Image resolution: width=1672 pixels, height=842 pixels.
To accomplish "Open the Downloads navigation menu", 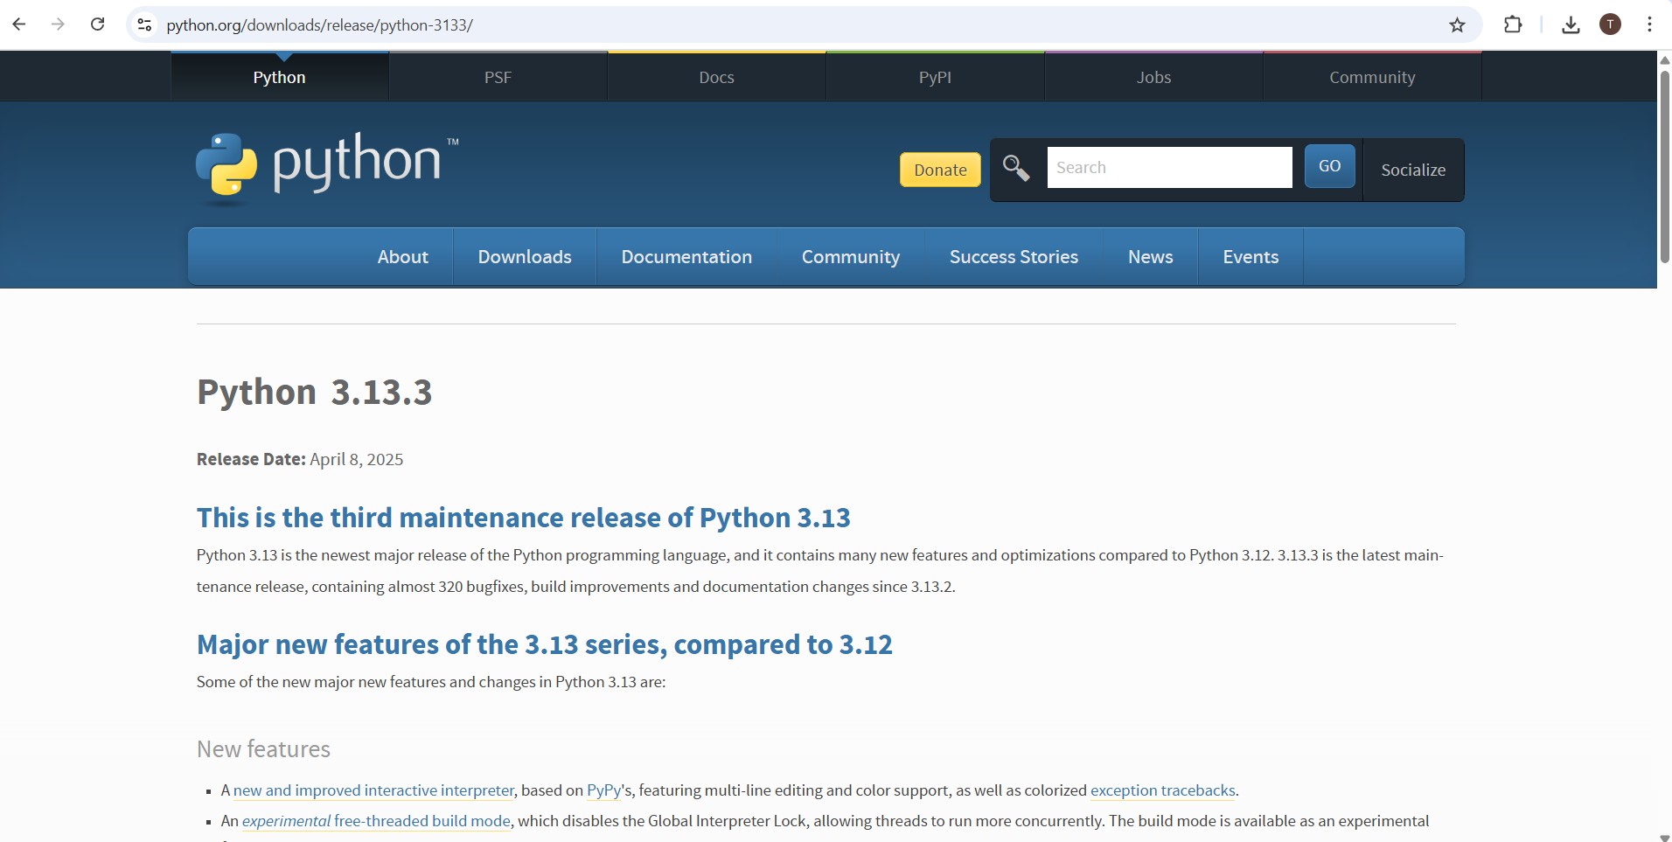I will 525,257.
